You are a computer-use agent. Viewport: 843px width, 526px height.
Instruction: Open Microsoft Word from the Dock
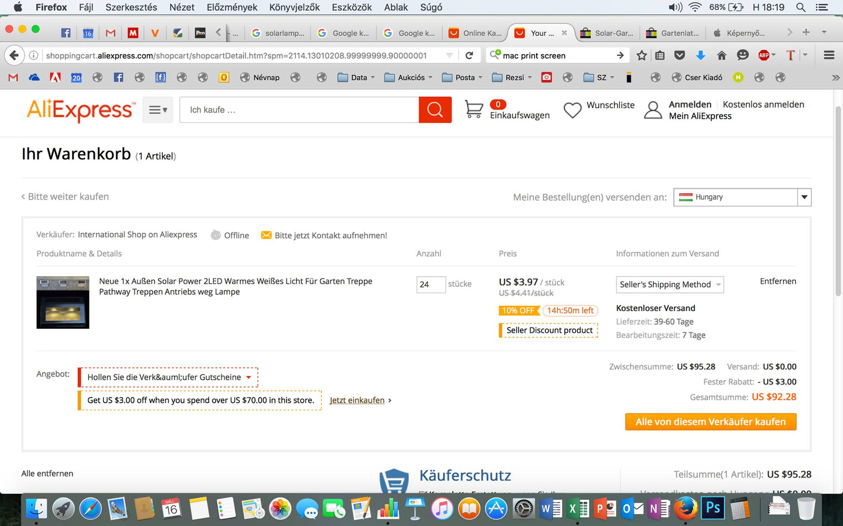551,509
